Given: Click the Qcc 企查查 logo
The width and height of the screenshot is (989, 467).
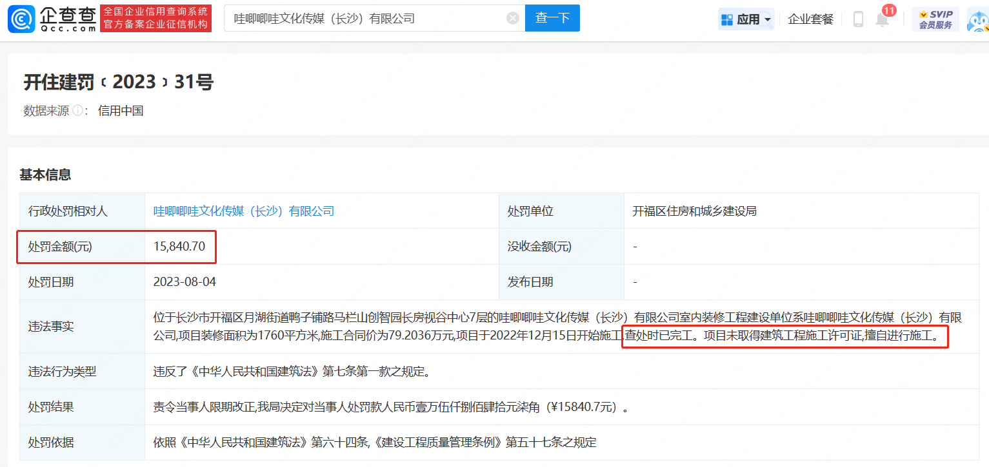Looking at the screenshot, I should 52,19.
